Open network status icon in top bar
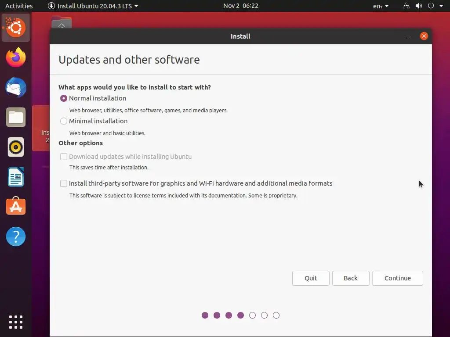Image resolution: width=450 pixels, height=337 pixels. click(x=406, y=6)
